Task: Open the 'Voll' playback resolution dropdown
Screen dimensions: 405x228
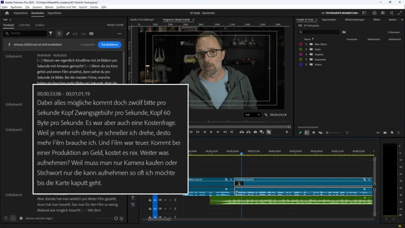Action: [253, 115]
